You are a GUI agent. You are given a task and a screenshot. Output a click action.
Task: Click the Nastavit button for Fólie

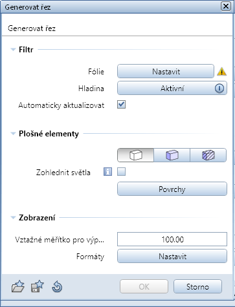166,71
